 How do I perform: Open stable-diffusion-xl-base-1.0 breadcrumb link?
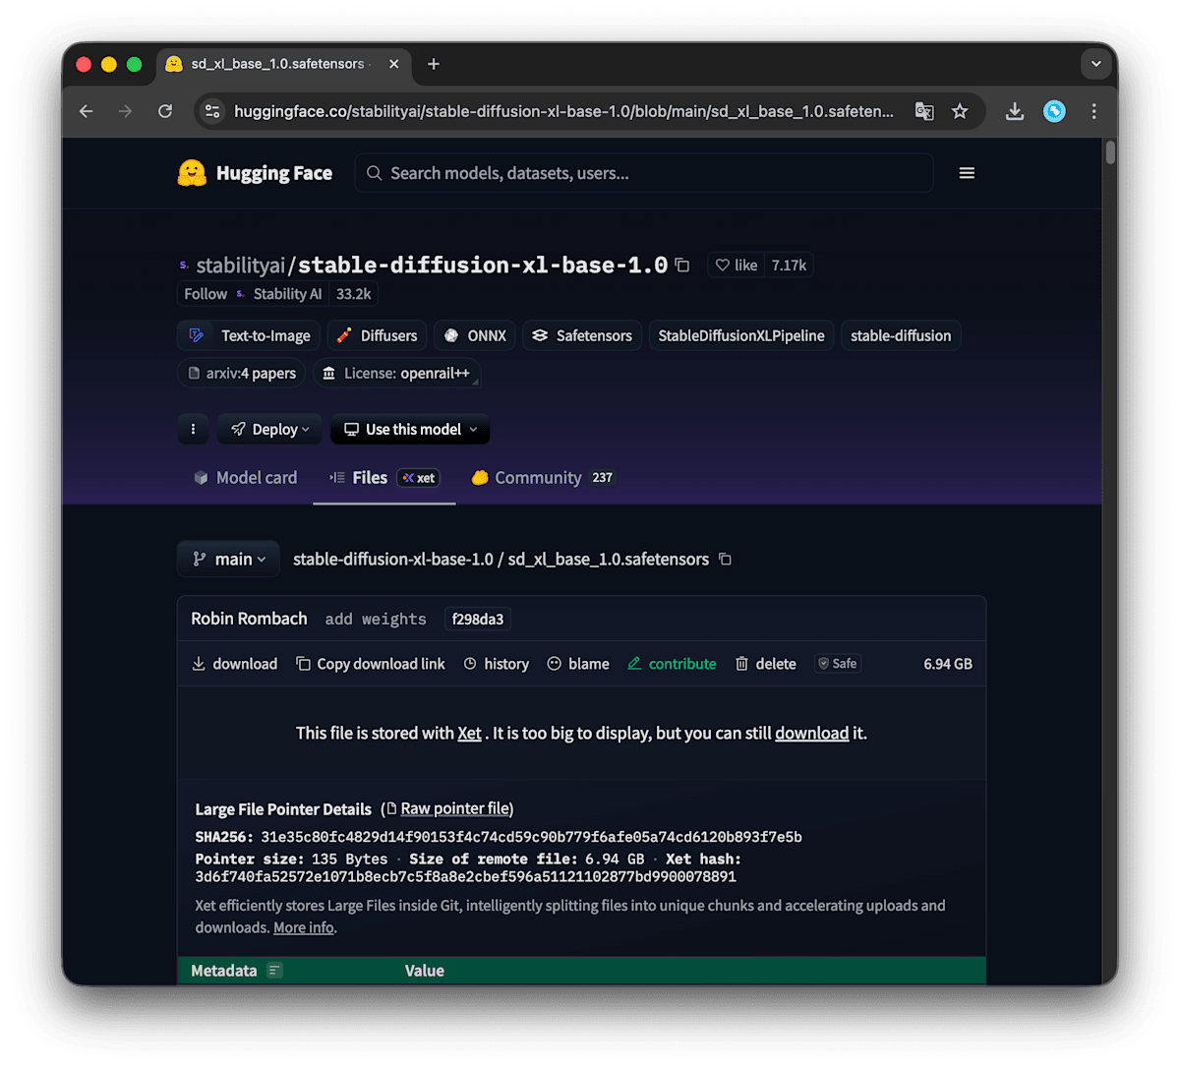click(x=393, y=560)
